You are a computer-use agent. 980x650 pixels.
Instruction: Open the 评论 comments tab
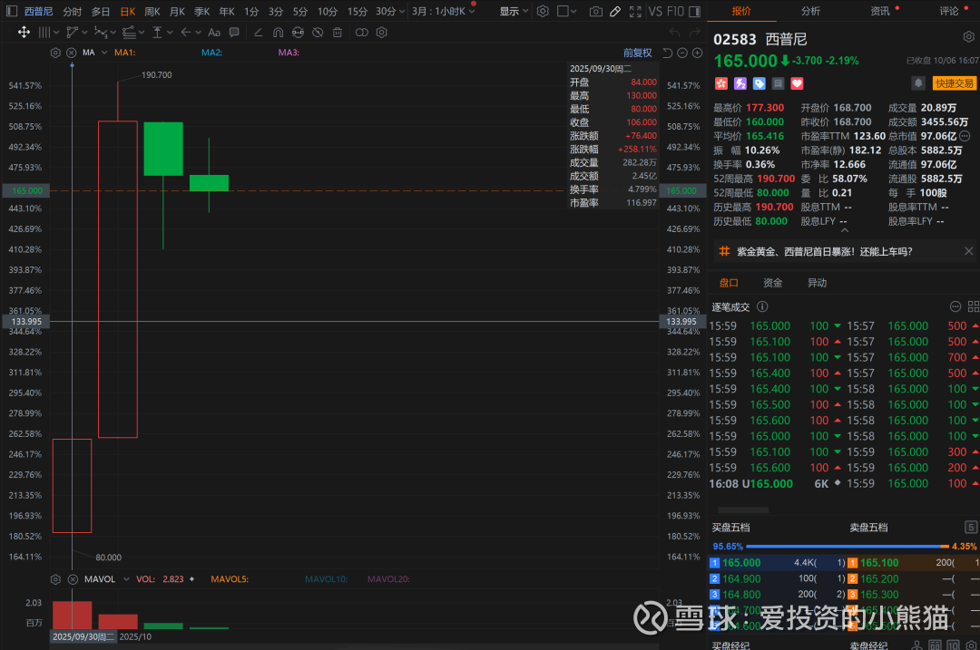click(949, 11)
